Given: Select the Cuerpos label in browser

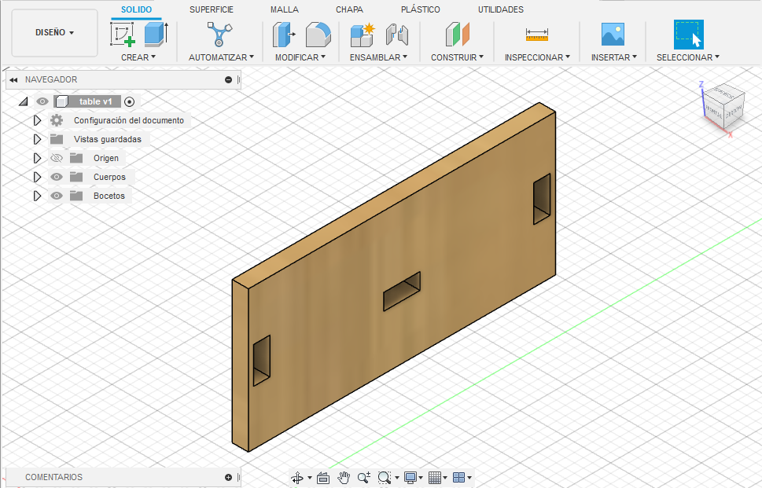Looking at the screenshot, I should pyautogui.click(x=109, y=177).
